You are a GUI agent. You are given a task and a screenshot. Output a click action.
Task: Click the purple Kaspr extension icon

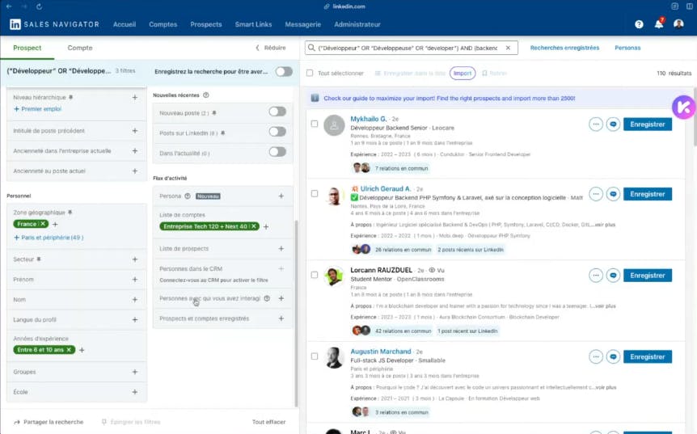(683, 107)
